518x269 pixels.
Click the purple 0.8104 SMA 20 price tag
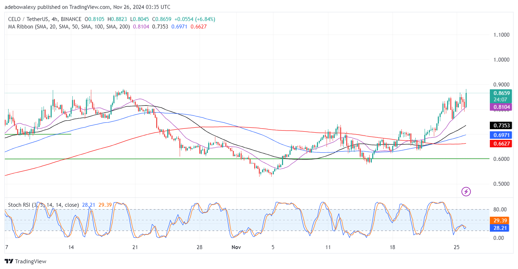point(501,107)
